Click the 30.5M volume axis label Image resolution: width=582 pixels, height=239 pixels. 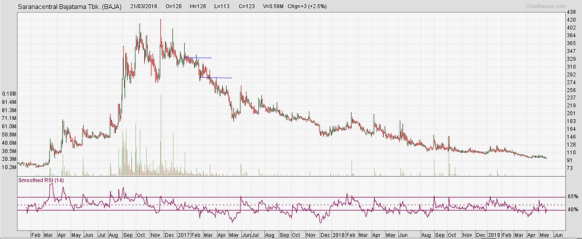[10, 151]
